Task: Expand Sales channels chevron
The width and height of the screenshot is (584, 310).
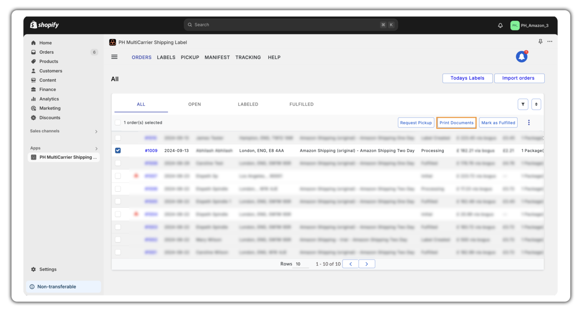Action: [96, 132]
